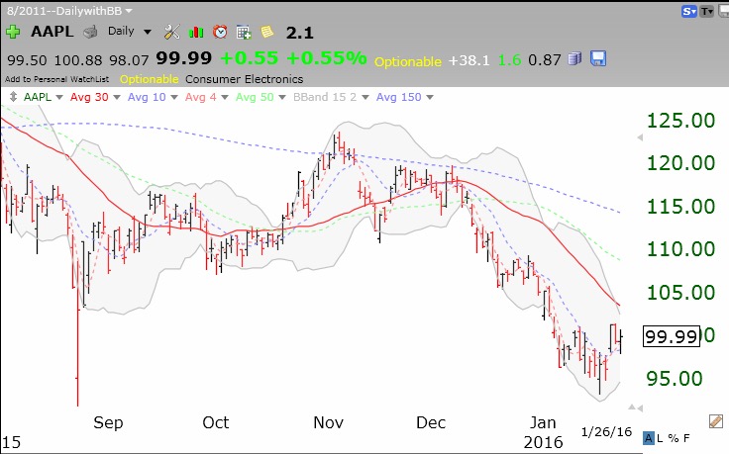Click the large yellow Optionable label
Image resolution: width=729 pixels, height=454 pixels.
408,61
